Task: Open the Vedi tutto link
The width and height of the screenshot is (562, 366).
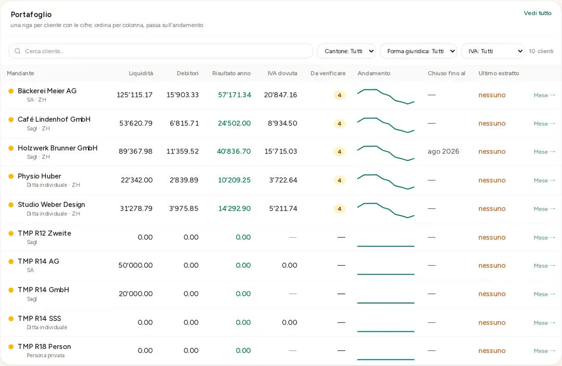Action: coord(538,13)
